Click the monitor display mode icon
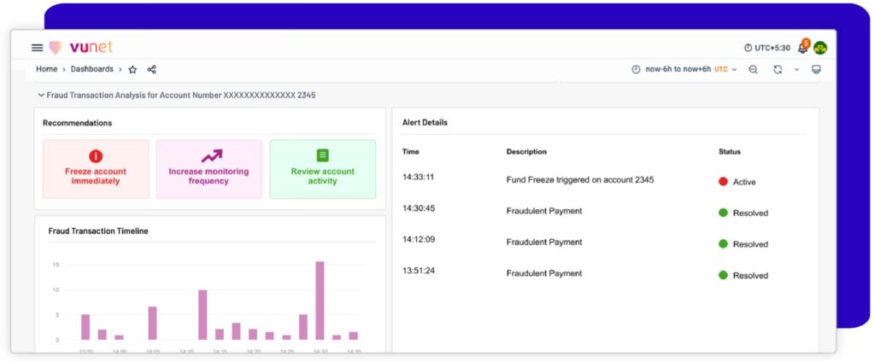The width and height of the screenshot is (875, 362). [x=816, y=70]
